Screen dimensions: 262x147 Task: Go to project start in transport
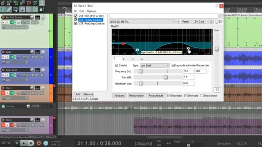(x=3, y=143)
